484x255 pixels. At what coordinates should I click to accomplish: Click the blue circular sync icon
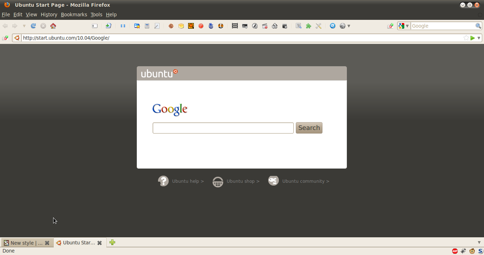click(333, 26)
